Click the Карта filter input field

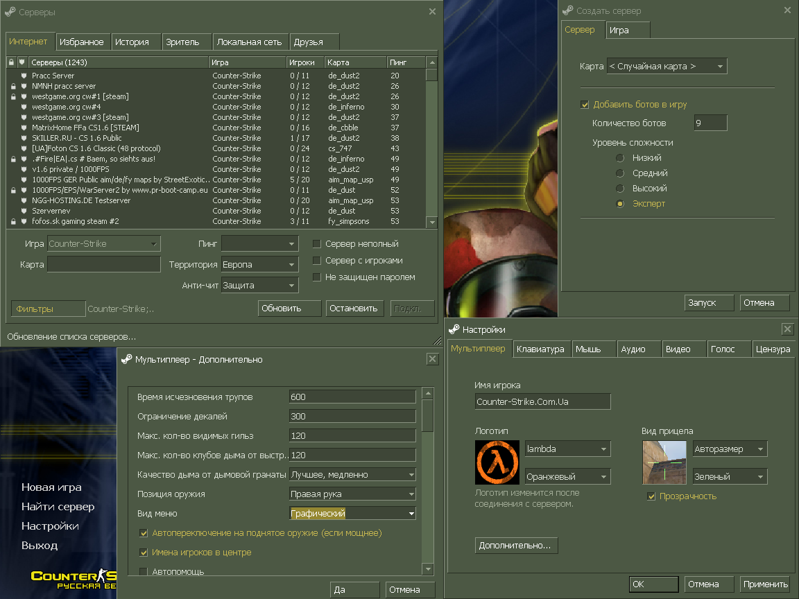point(104,264)
